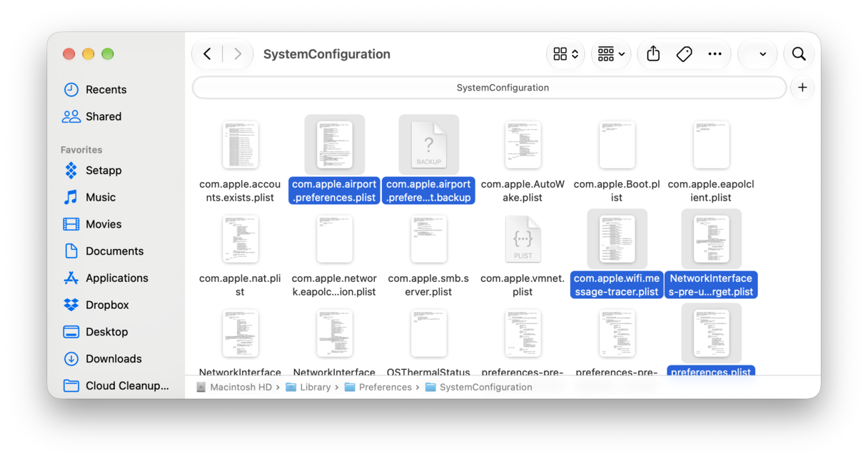Click the Downloads arrow icon
The image size is (868, 461).
point(71,359)
